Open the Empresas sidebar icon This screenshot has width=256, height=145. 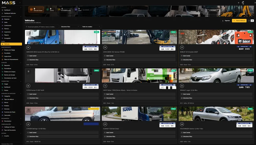3,19
